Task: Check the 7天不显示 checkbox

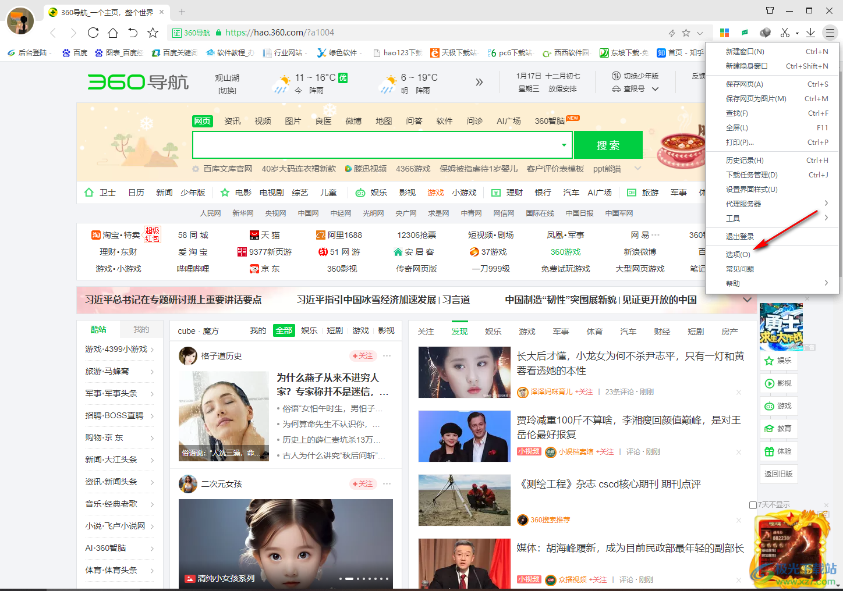Action: tap(753, 505)
